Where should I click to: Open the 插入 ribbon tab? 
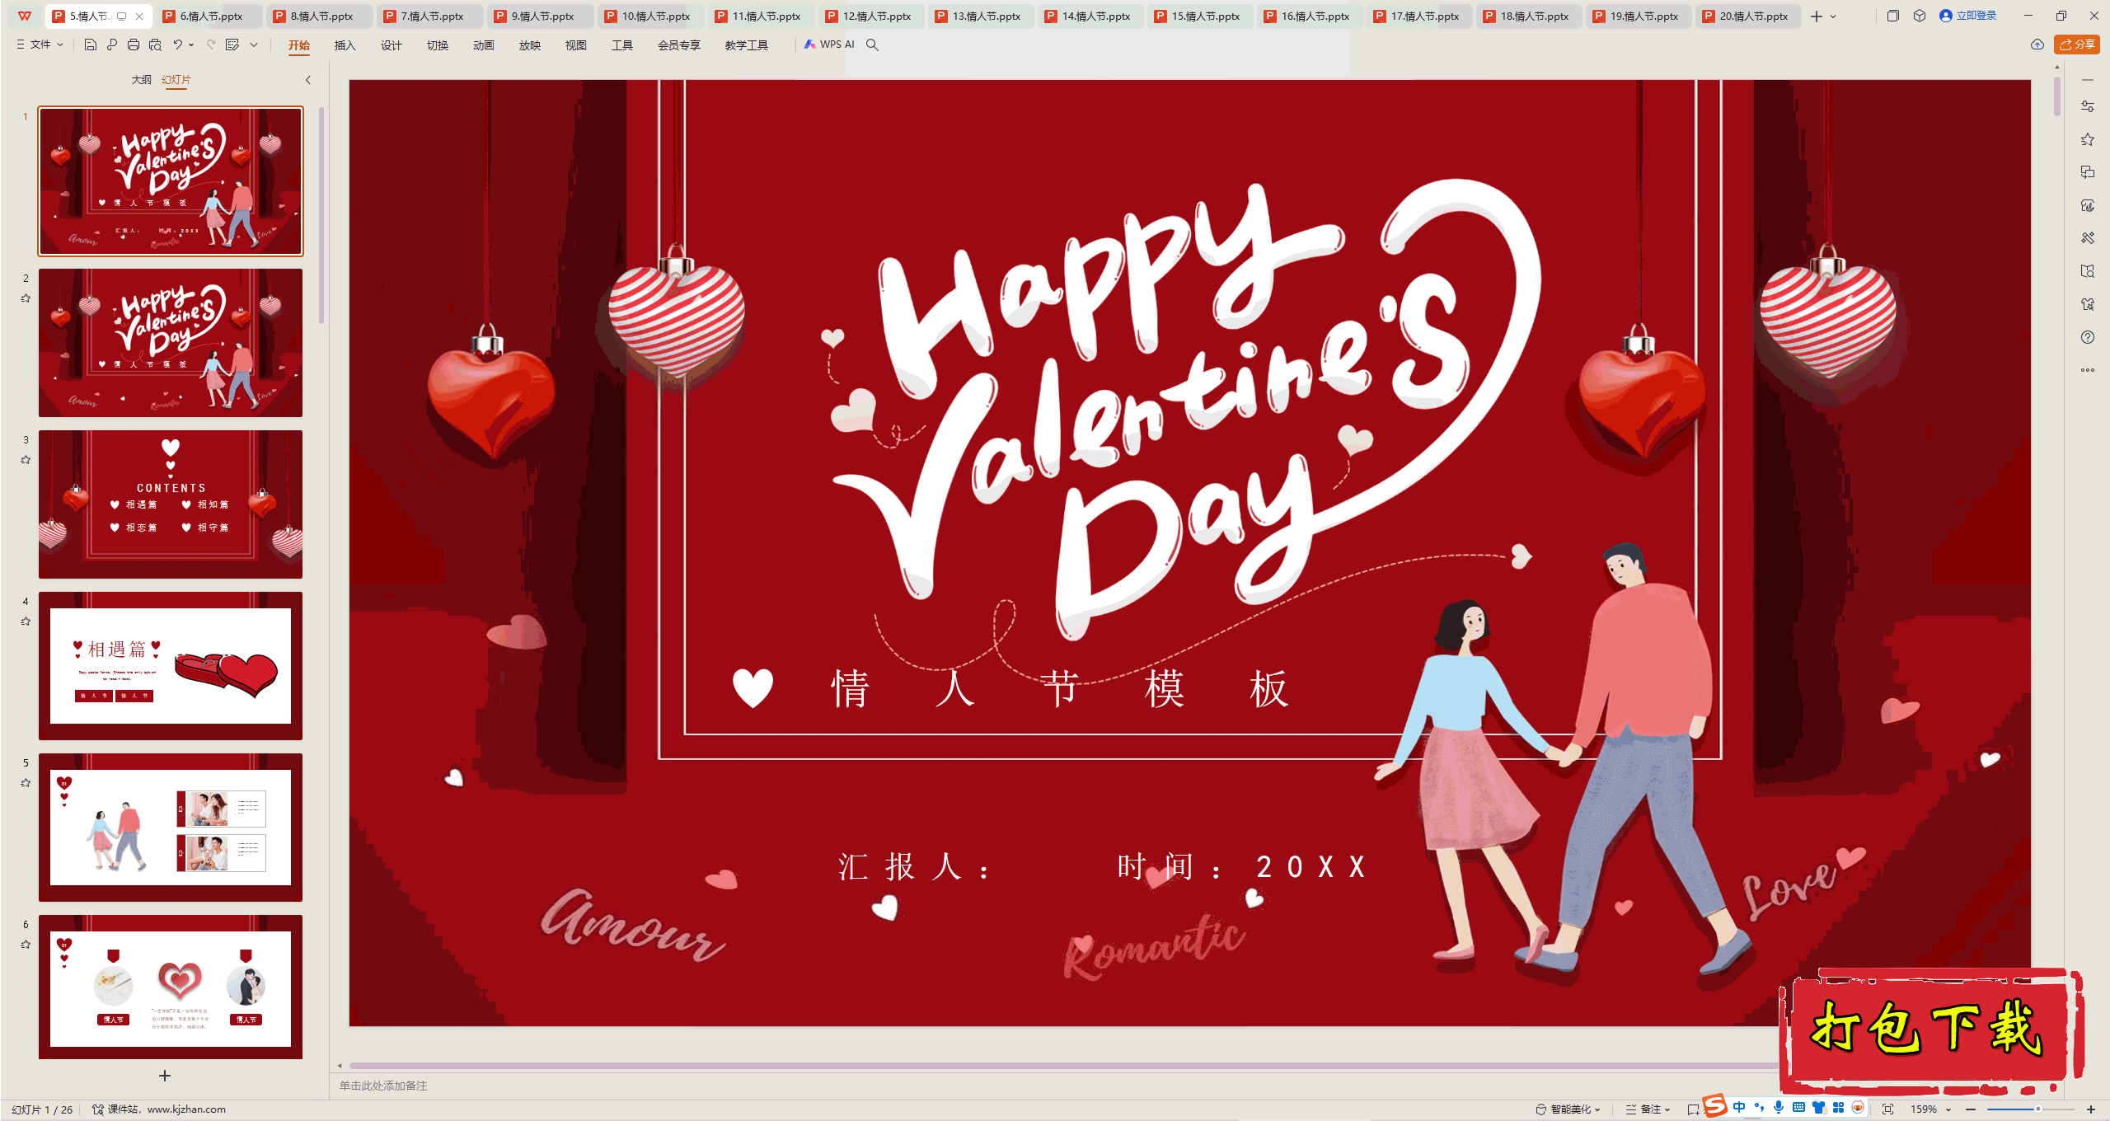(345, 45)
